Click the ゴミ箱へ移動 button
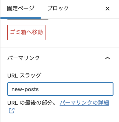Viewport: 119px width, 122px height. click(x=26, y=33)
